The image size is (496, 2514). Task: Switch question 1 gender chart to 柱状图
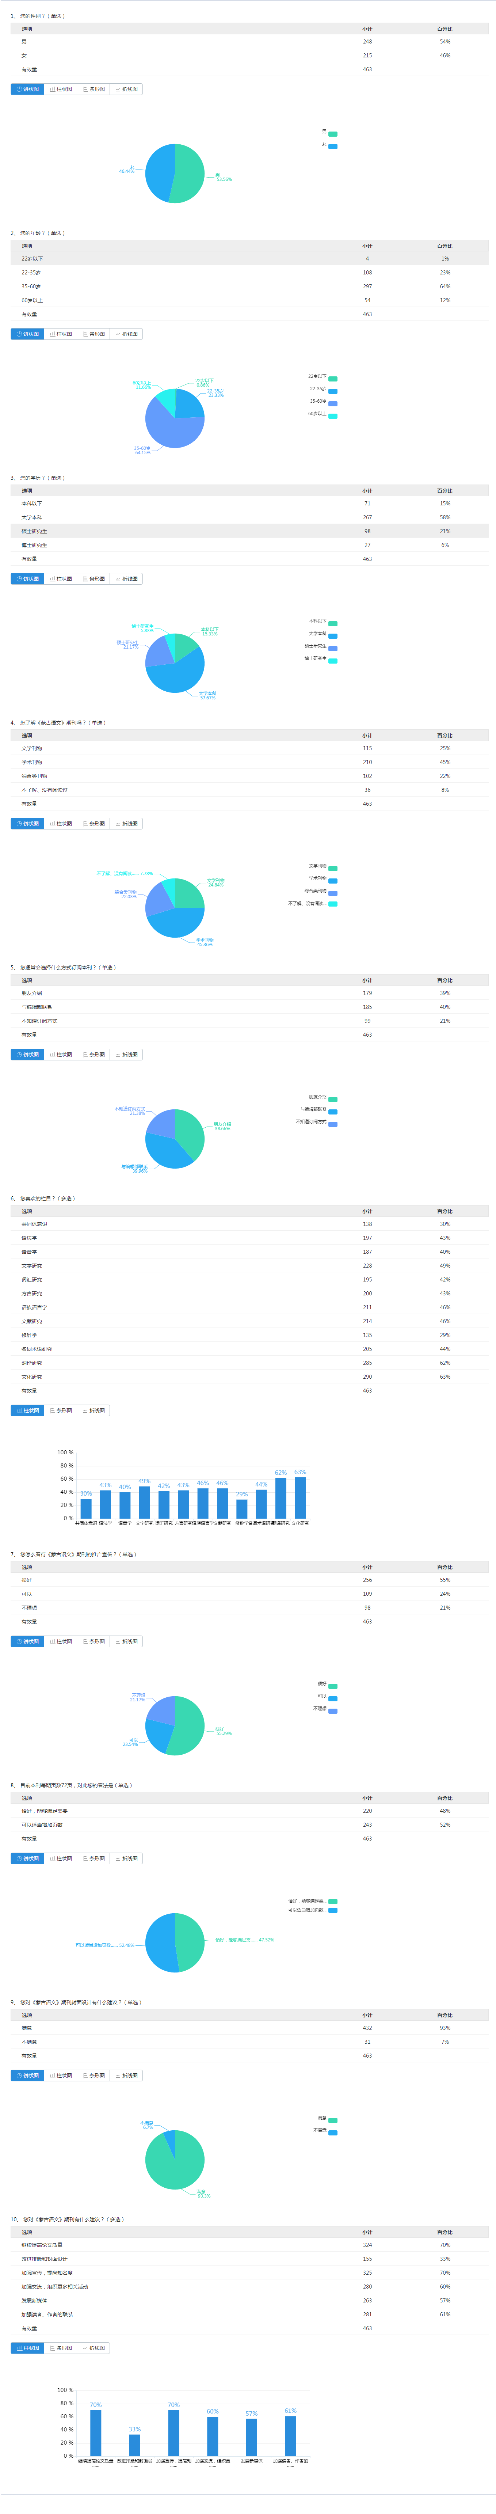coord(61,89)
